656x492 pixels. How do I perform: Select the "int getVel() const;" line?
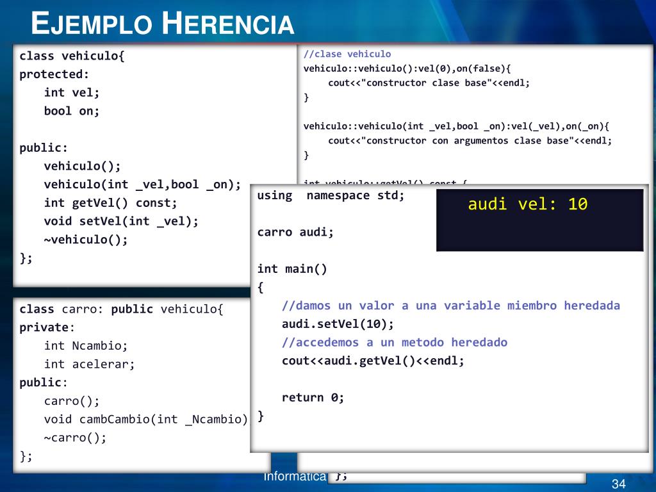[x=111, y=203]
